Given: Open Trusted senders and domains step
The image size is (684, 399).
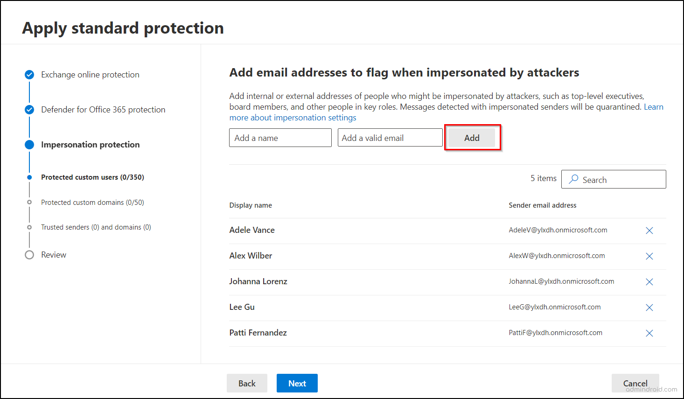Looking at the screenshot, I should click(x=96, y=227).
